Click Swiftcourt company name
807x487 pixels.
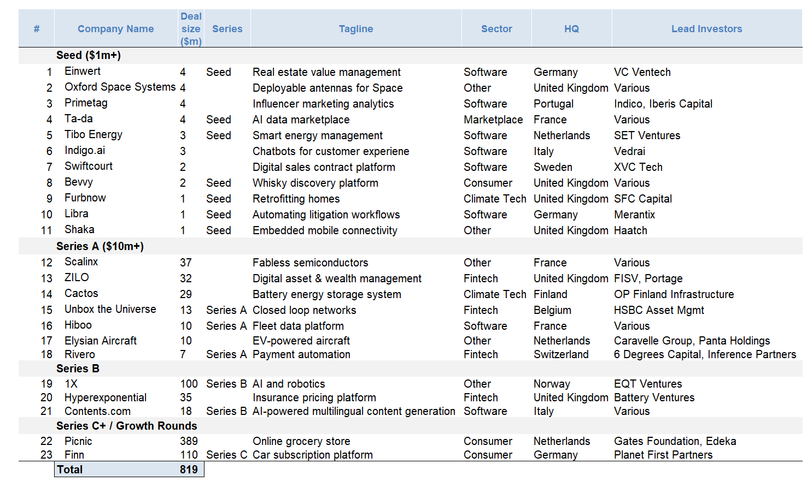pyautogui.click(x=89, y=166)
